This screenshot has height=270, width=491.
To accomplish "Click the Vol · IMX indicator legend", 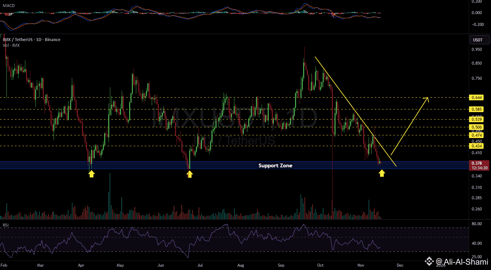I will [11, 45].
